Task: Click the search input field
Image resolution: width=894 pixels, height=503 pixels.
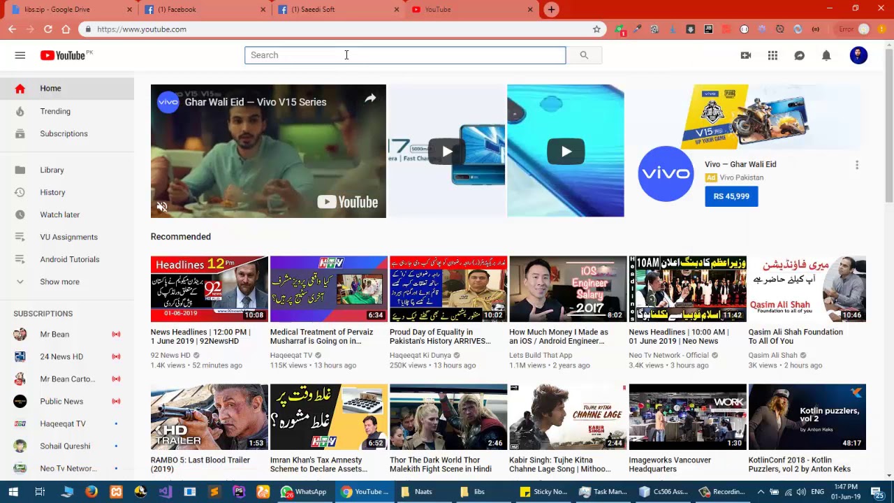Action: pos(405,55)
